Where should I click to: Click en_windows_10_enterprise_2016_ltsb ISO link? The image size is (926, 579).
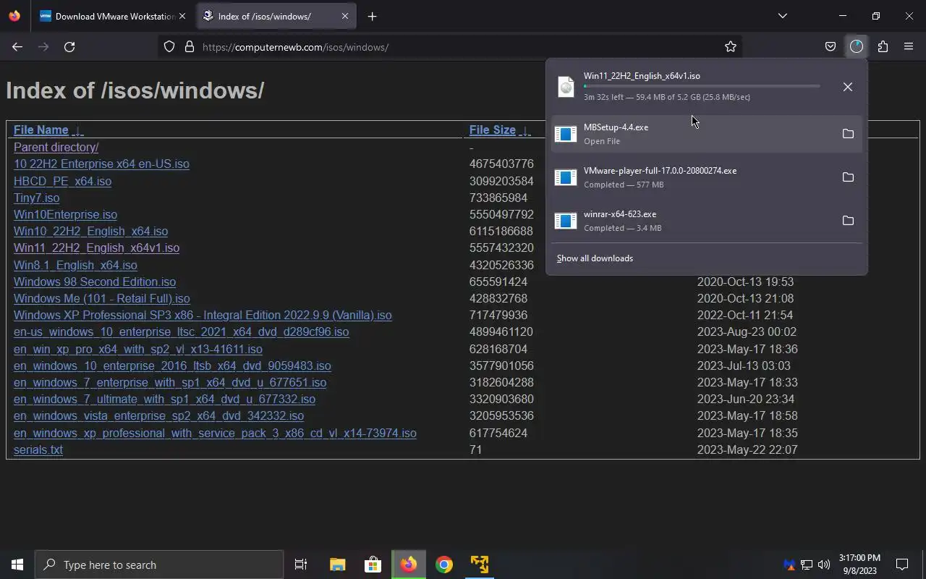point(172,365)
